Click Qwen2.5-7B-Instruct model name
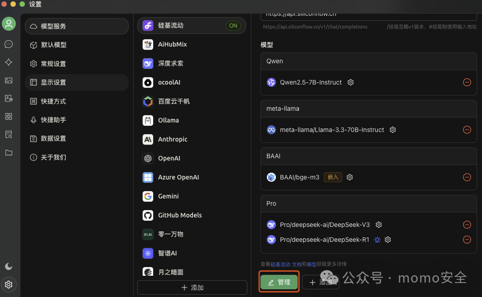Viewport: 482px width, 297px height. [310, 82]
